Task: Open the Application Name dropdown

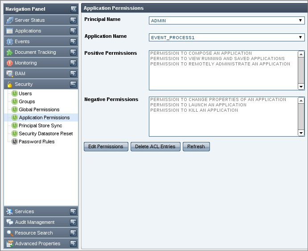Action: (226, 37)
